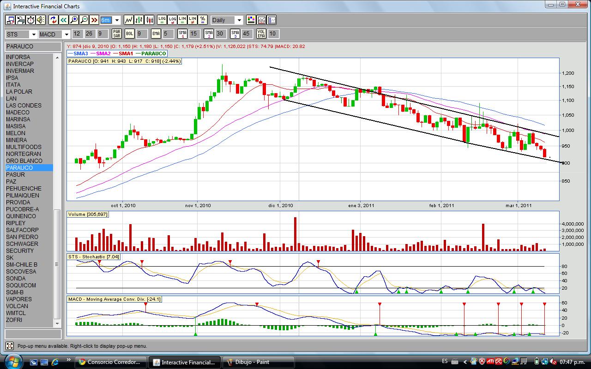Zoom out with the magnifier minus icon
The height and width of the screenshot is (369, 591).
pos(84,20)
